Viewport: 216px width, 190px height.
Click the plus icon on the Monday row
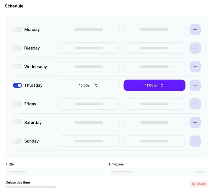195,29
